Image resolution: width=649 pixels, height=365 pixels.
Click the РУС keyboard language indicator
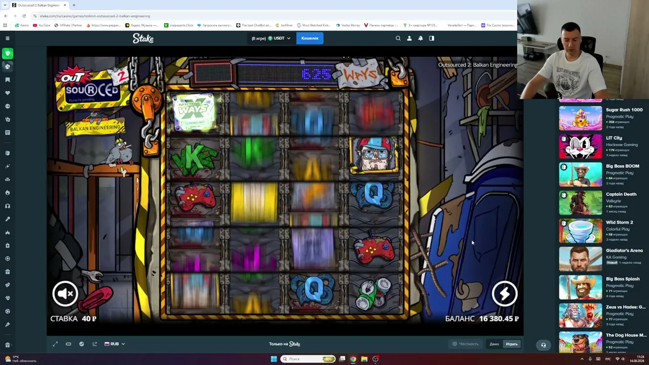click(x=609, y=359)
